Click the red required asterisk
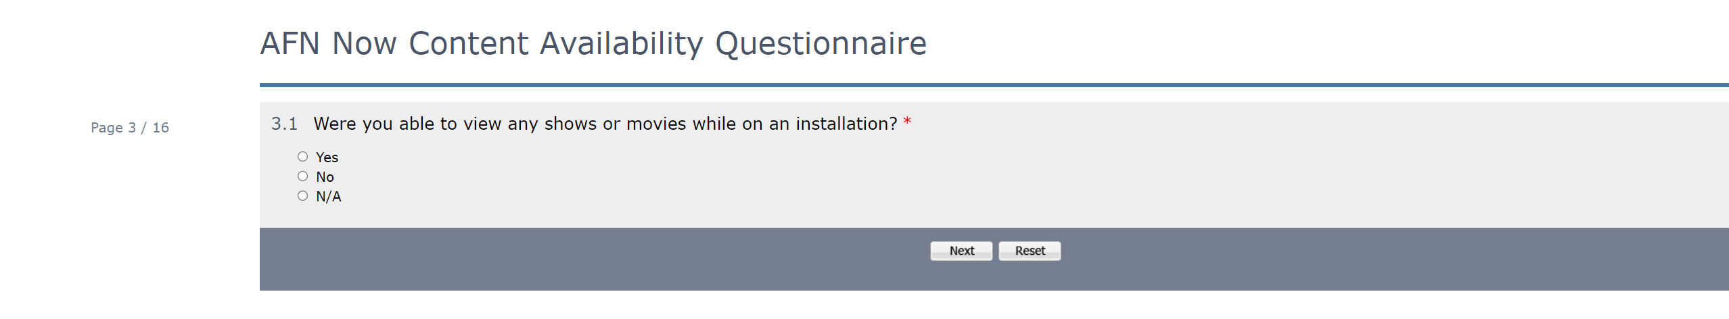Viewport: 1729px width, 319px height. coord(907,122)
